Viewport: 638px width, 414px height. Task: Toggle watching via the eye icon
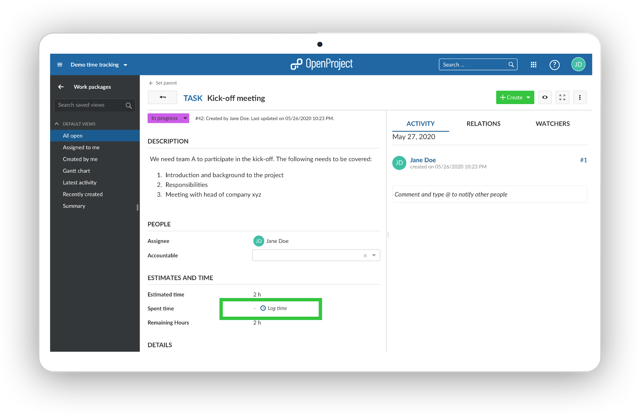point(545,97)
